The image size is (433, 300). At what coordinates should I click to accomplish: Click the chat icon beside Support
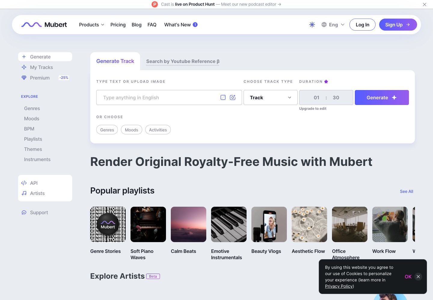click(x=24, y=212)
